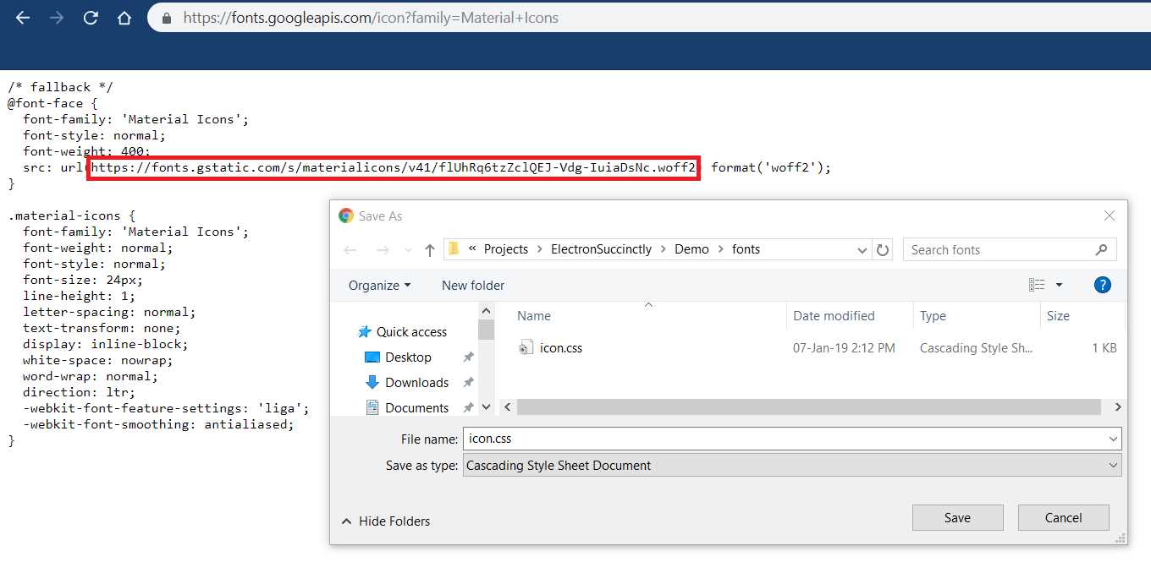Open help with question mark icon
Image resolution: width=1151 pixels, height=562 pixels.
(1102, 285)
